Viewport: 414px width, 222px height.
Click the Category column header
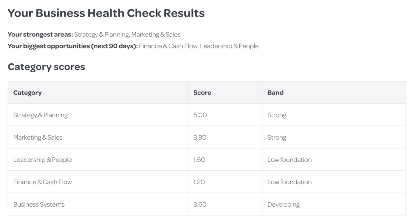pos(27,93)
